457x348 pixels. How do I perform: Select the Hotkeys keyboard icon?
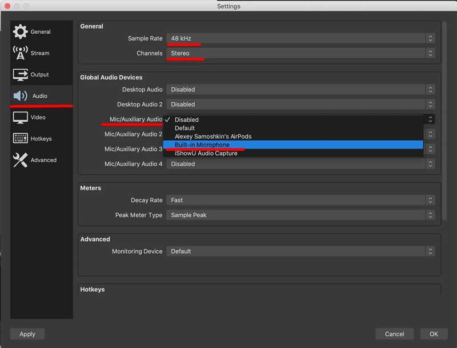tap(21, 139)
